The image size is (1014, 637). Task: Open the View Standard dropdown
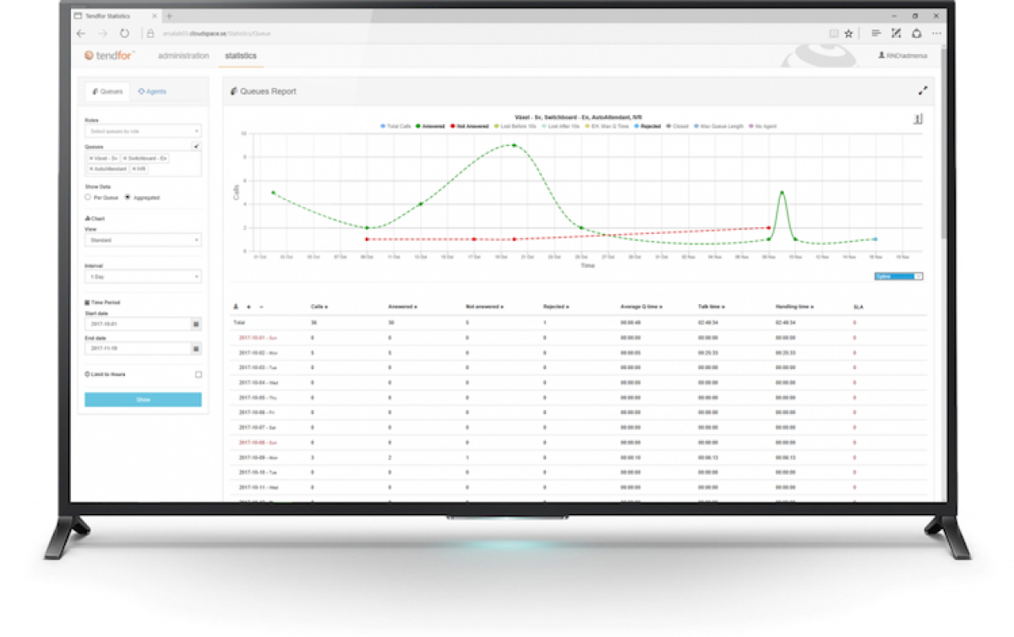[143, 240]
